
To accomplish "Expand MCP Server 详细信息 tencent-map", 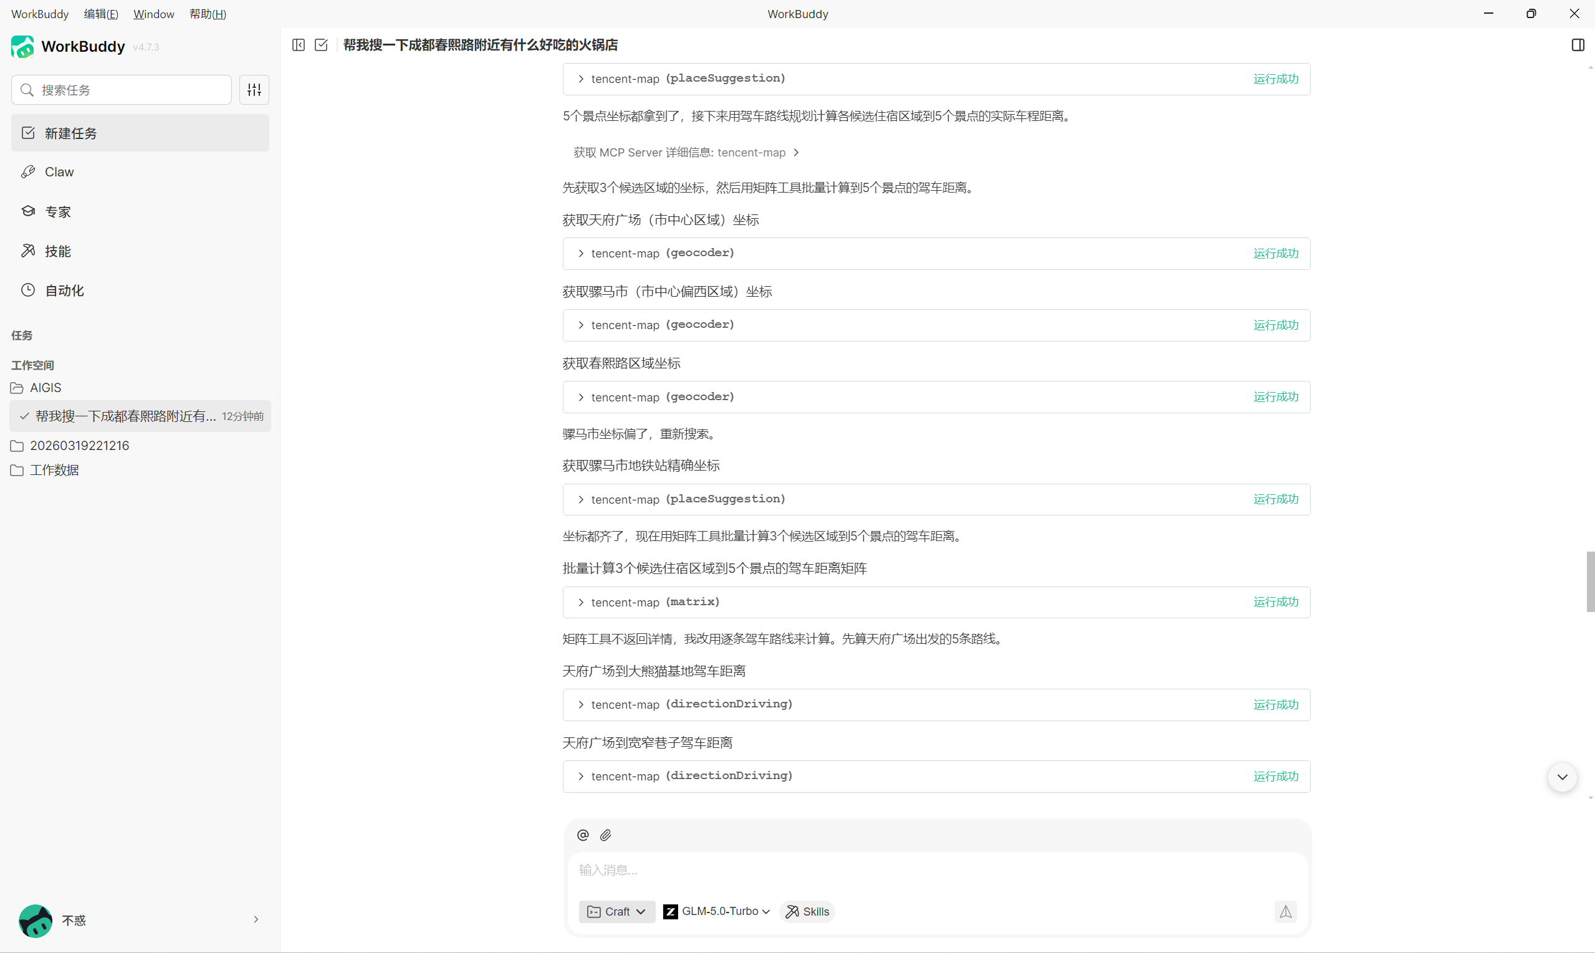I will tap(686, 152).
